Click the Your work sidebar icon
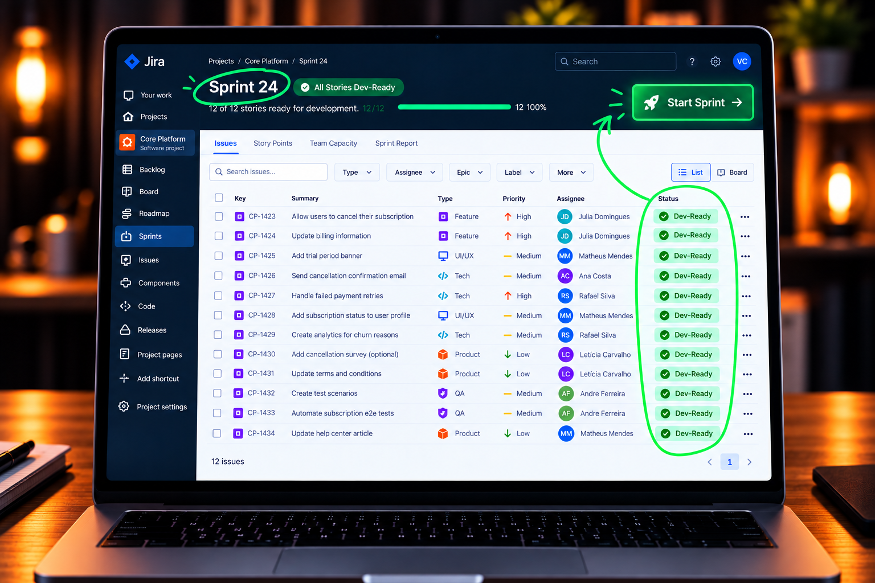The height and width of the screenshot is (583, 875). pos(129,95)
